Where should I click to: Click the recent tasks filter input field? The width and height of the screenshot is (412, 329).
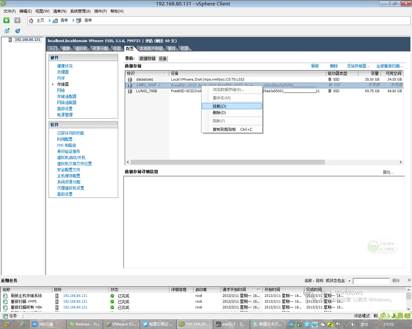click(371, 281)
